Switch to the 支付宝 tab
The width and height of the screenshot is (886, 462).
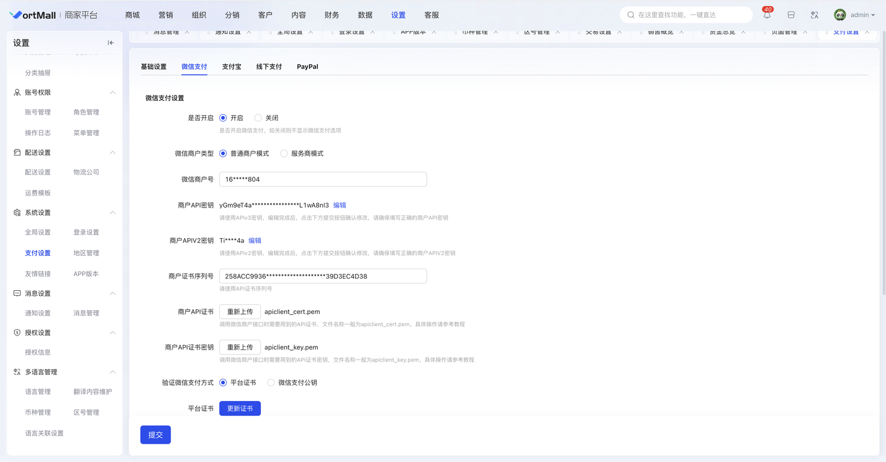point(231,66)
